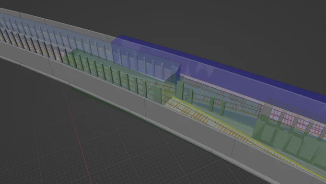Click the orange object origin dot
The height and width of the screenshot is (184, 326).
click(156, 84)
